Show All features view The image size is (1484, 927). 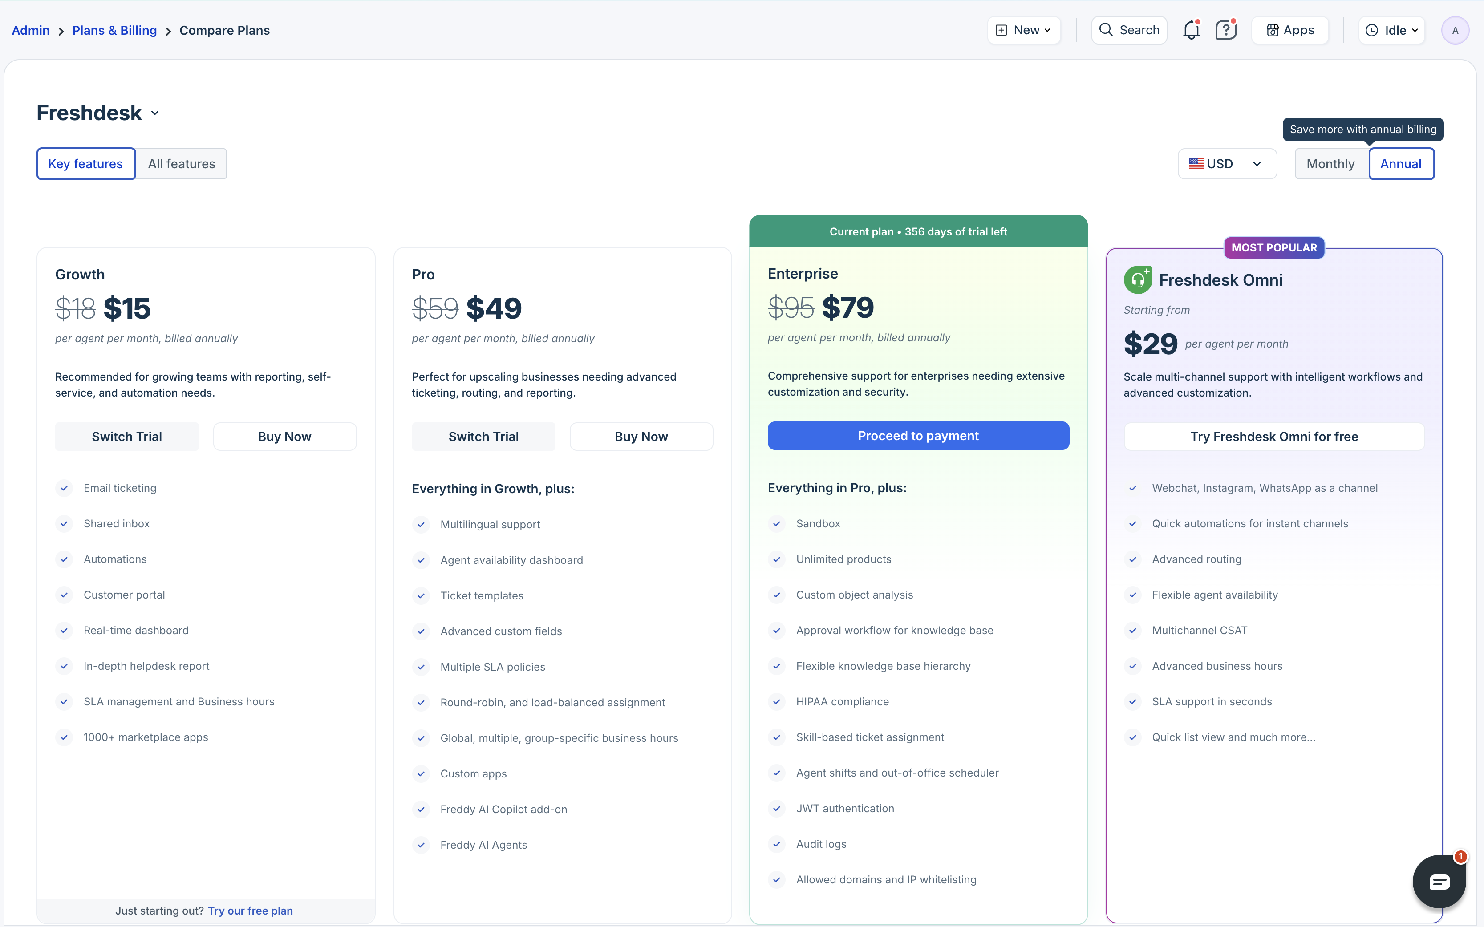(x=182, y=164)
